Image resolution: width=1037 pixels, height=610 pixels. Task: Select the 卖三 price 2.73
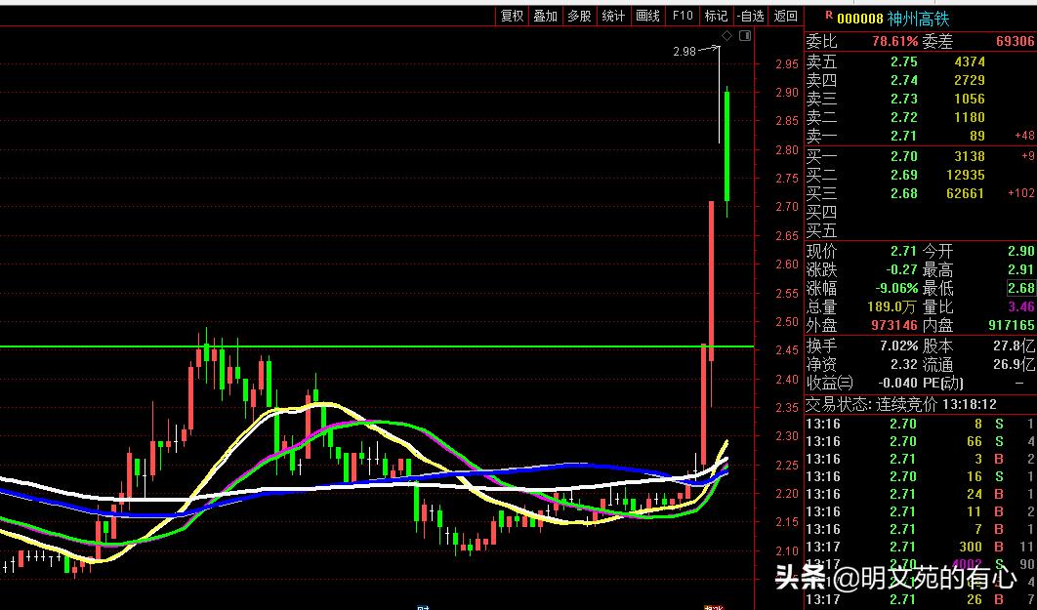903,99
